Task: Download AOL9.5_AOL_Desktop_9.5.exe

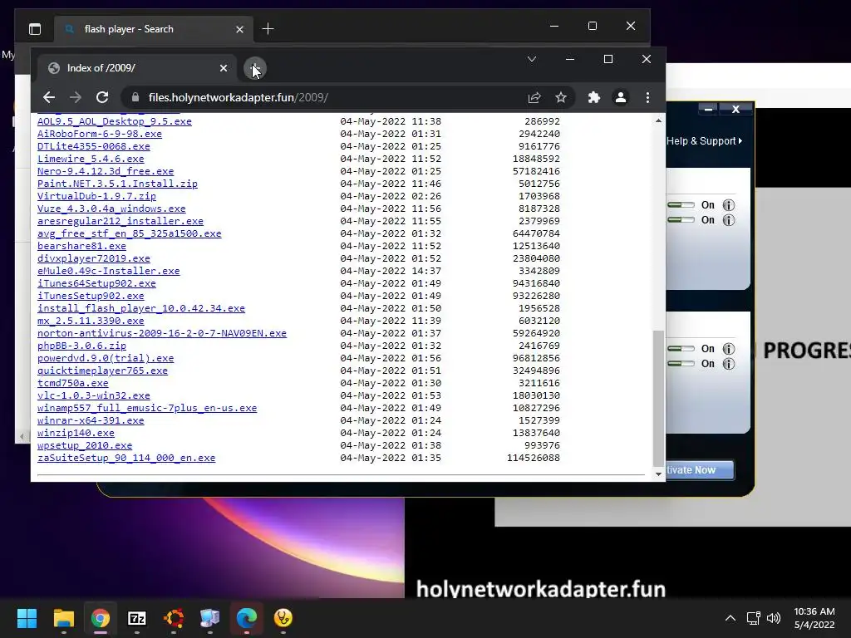Action: [115, 121]
